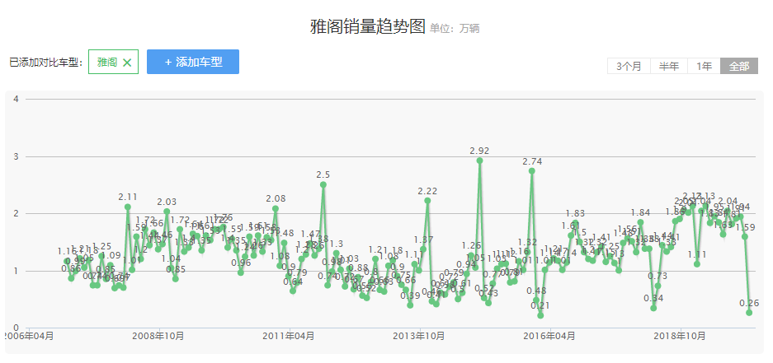Click the data point labeled 0.39

[x=410, y=305]
